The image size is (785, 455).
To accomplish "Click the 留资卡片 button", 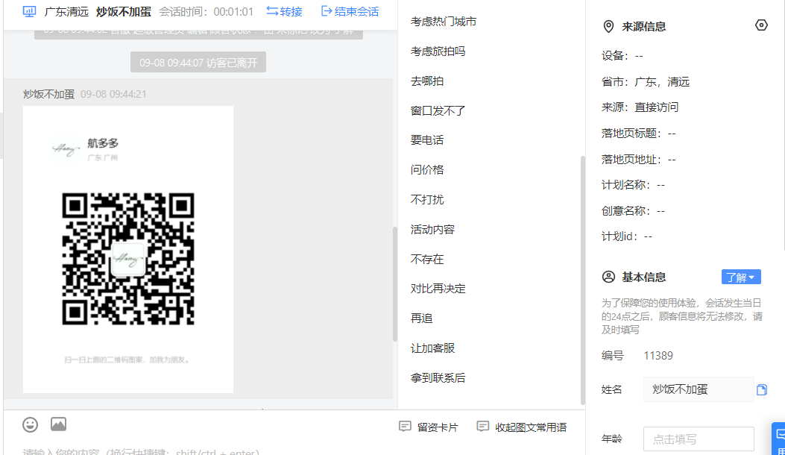I will pyautogui.click(x=429, y=427).
